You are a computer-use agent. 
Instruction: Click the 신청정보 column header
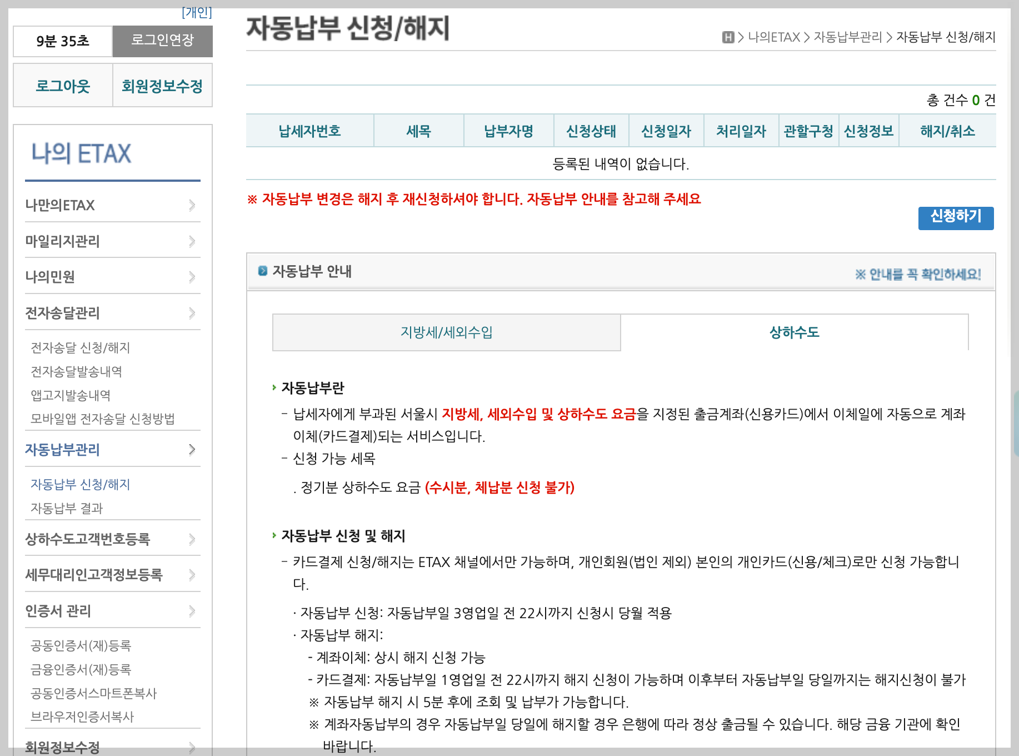coord(869,131)
